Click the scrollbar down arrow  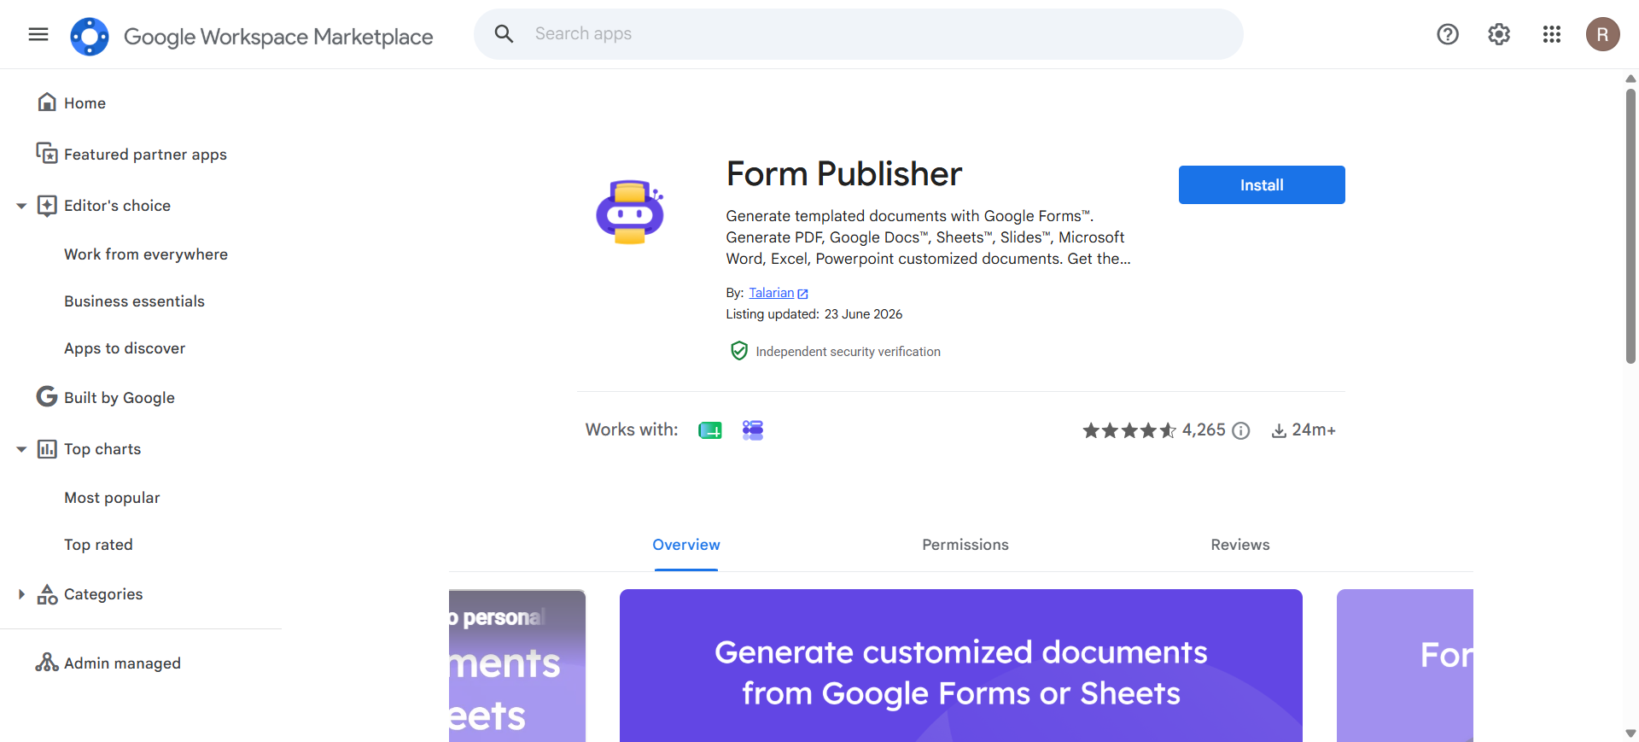click(x=1630, y=733)
